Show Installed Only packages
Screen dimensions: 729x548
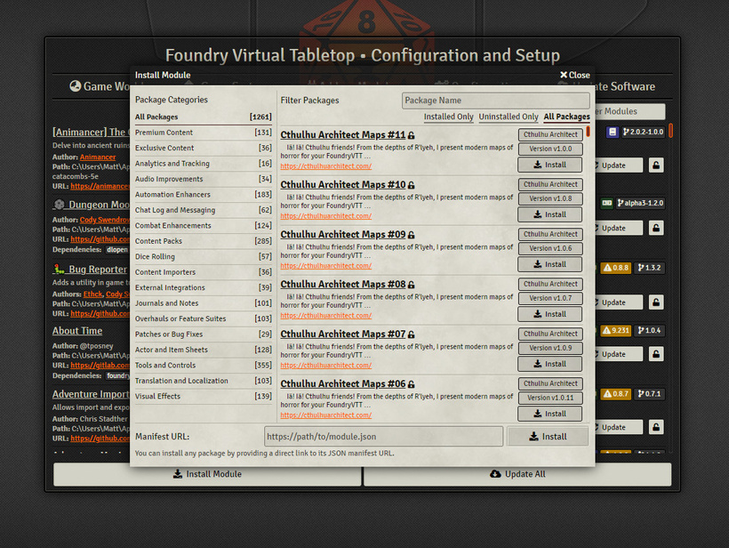coord(448,117)
